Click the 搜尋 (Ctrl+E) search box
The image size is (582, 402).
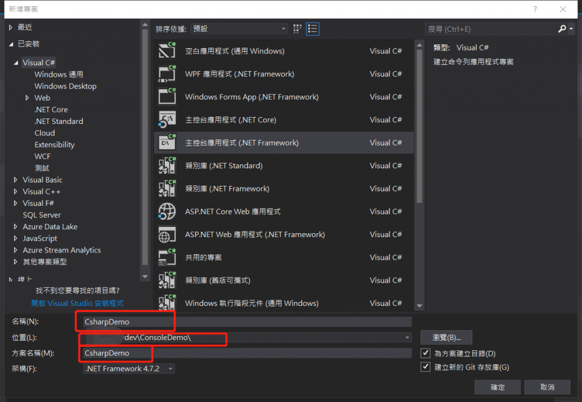(490, 28)
